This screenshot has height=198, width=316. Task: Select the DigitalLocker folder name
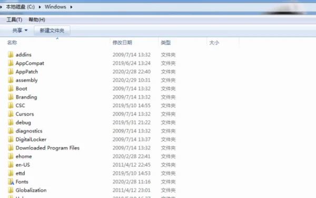pos(31,140)
